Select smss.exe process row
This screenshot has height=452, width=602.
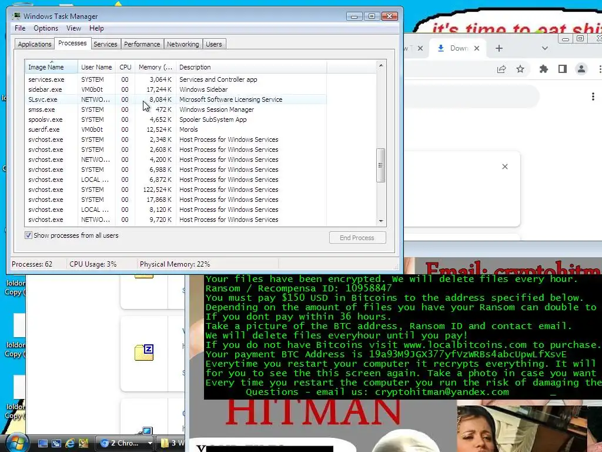pos(176,109)
